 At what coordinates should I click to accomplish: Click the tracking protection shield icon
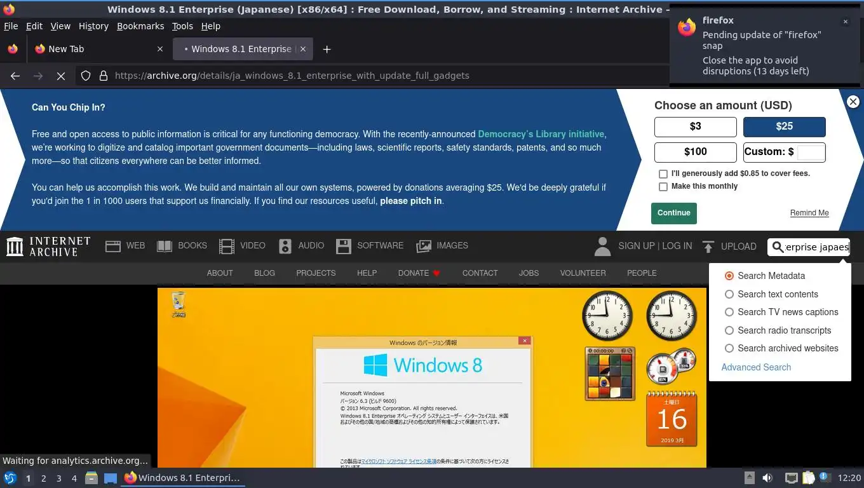point(86,76)
